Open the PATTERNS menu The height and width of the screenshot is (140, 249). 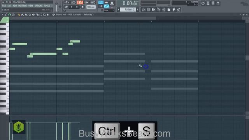coord(23,6)
